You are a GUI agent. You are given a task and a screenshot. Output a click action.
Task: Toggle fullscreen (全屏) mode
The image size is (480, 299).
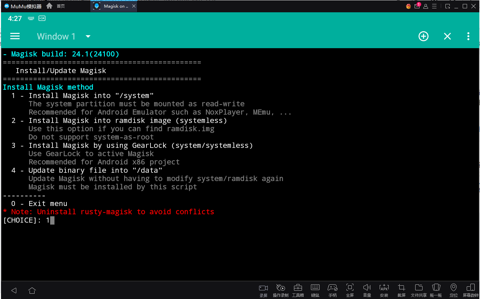coord(350,290)
